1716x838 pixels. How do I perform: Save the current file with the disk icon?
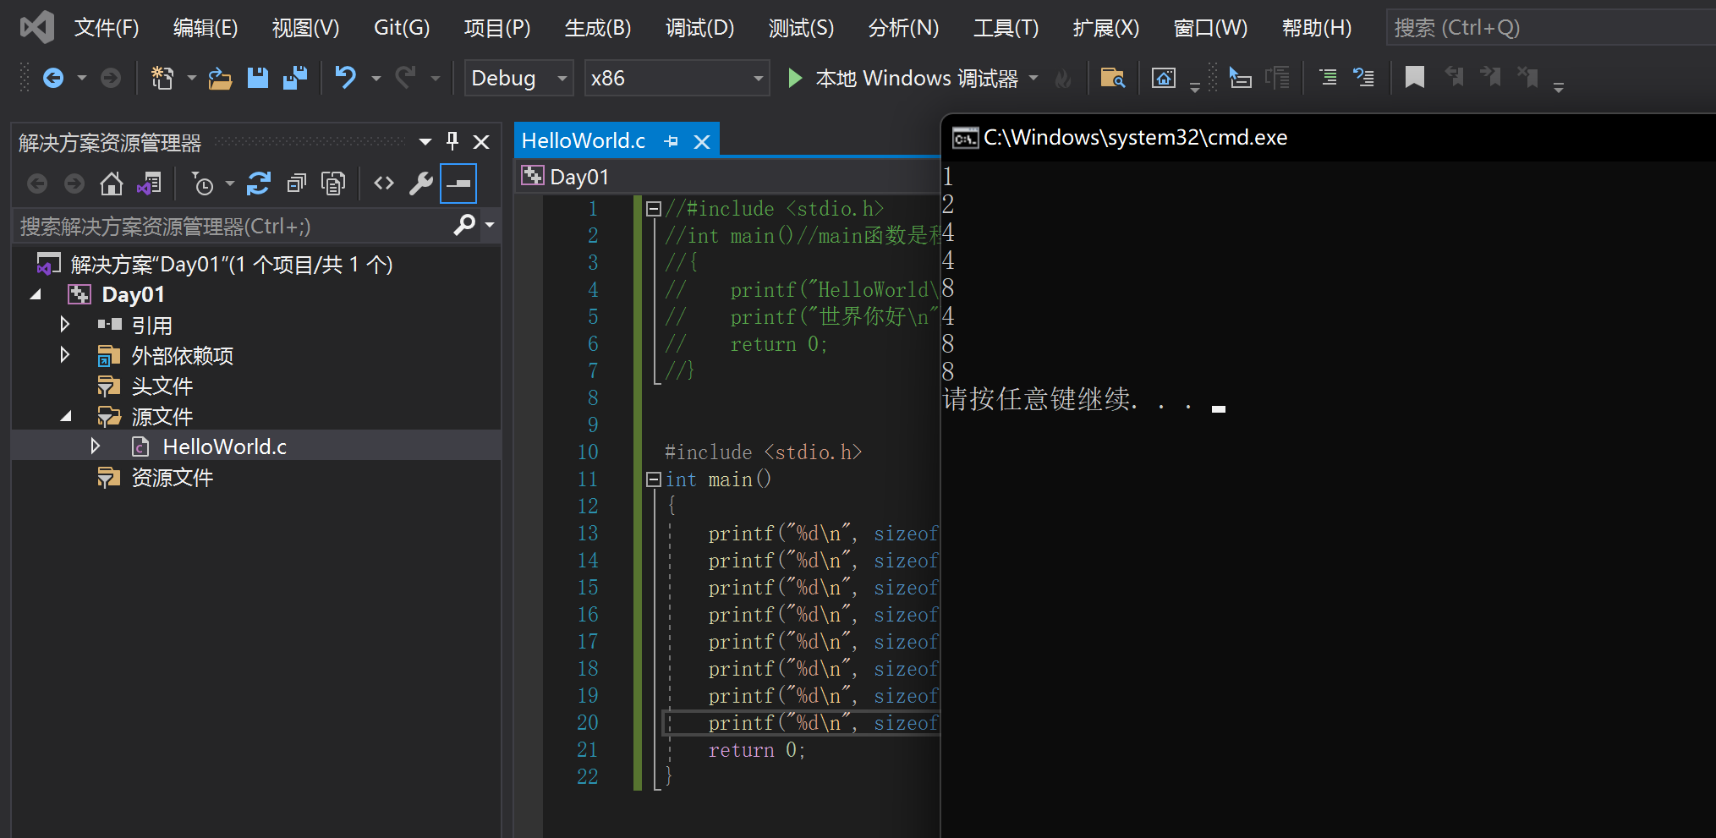(257, 79)
